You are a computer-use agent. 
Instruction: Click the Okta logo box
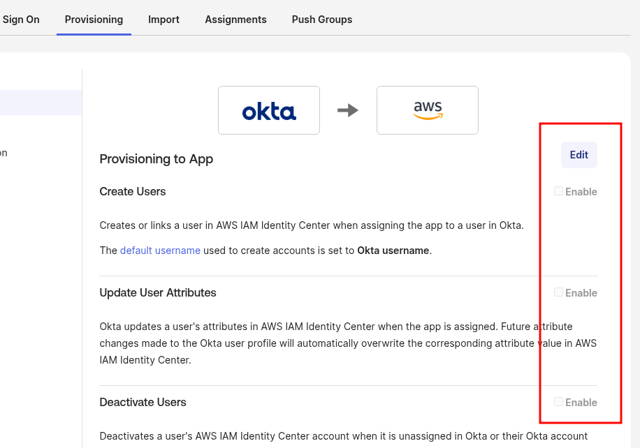[x=269, y=110]
